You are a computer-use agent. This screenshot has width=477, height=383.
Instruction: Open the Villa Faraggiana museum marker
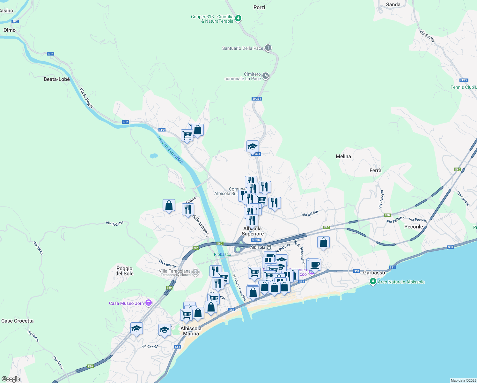(x=196, y=273)
